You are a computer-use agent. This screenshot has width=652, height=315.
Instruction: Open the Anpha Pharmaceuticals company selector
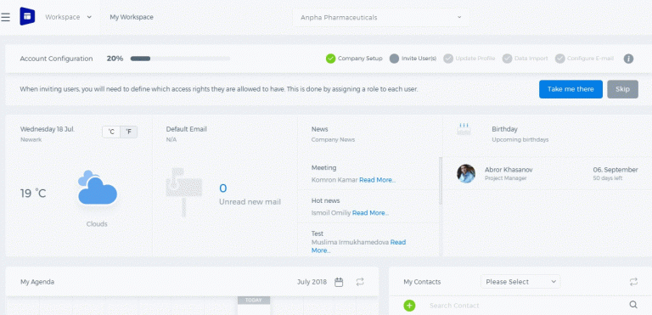pos(381,18)
